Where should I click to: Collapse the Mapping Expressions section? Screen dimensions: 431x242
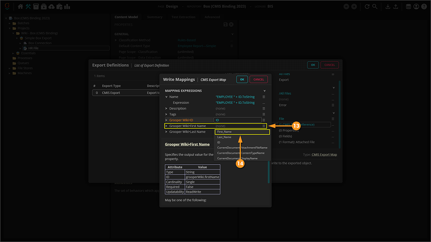click(265, 91)
